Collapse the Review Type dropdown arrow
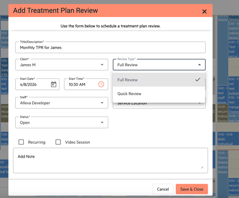This screenshot has height=198, width=239. pyautogui.click(x=199, y=65)
